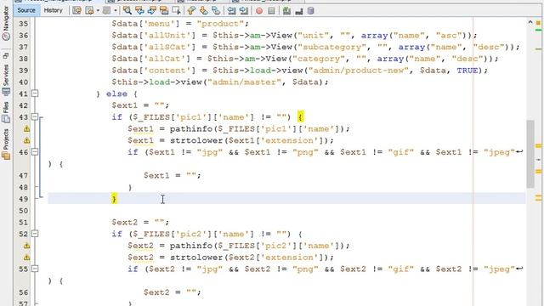Collapse the ext2 check fold at line 55
Viewport: 544px width, 306px height.
(x=35, y=269)
